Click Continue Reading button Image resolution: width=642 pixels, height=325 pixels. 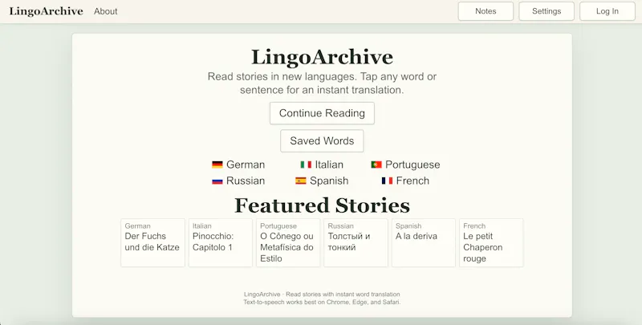[x=323, y=113]
